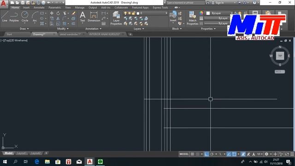Click the search keyword input field

click(x=185, y=3)
